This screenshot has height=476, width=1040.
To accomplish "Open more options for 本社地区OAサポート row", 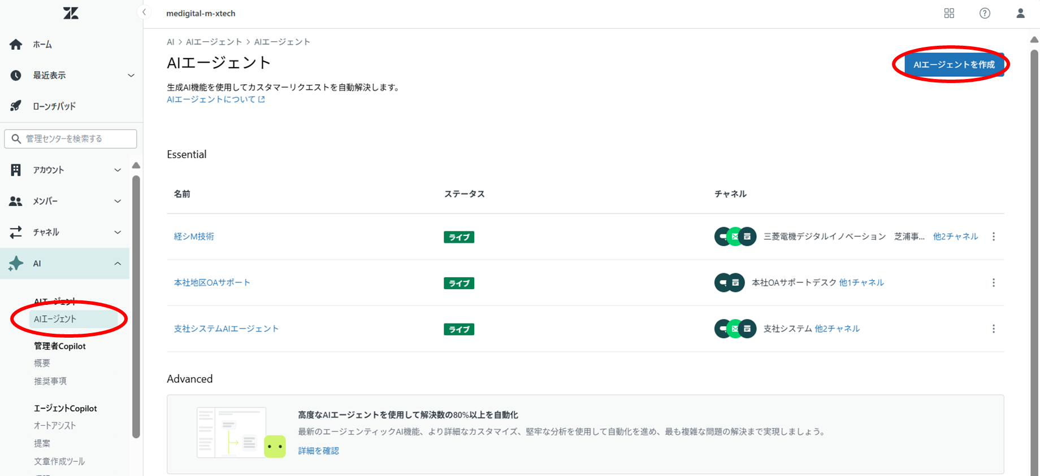I will tap(994, 283).
